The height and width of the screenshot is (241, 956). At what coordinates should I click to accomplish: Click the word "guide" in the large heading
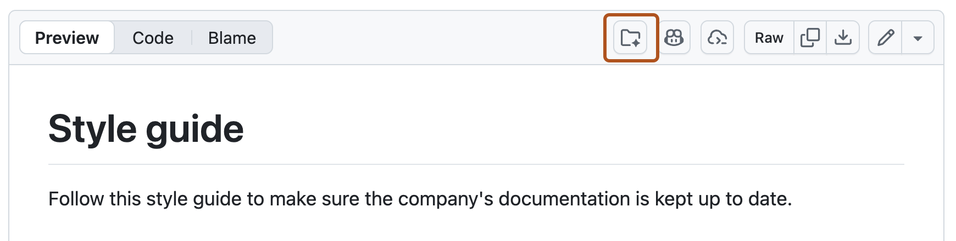pyautogui.click(x=194, y=129)
